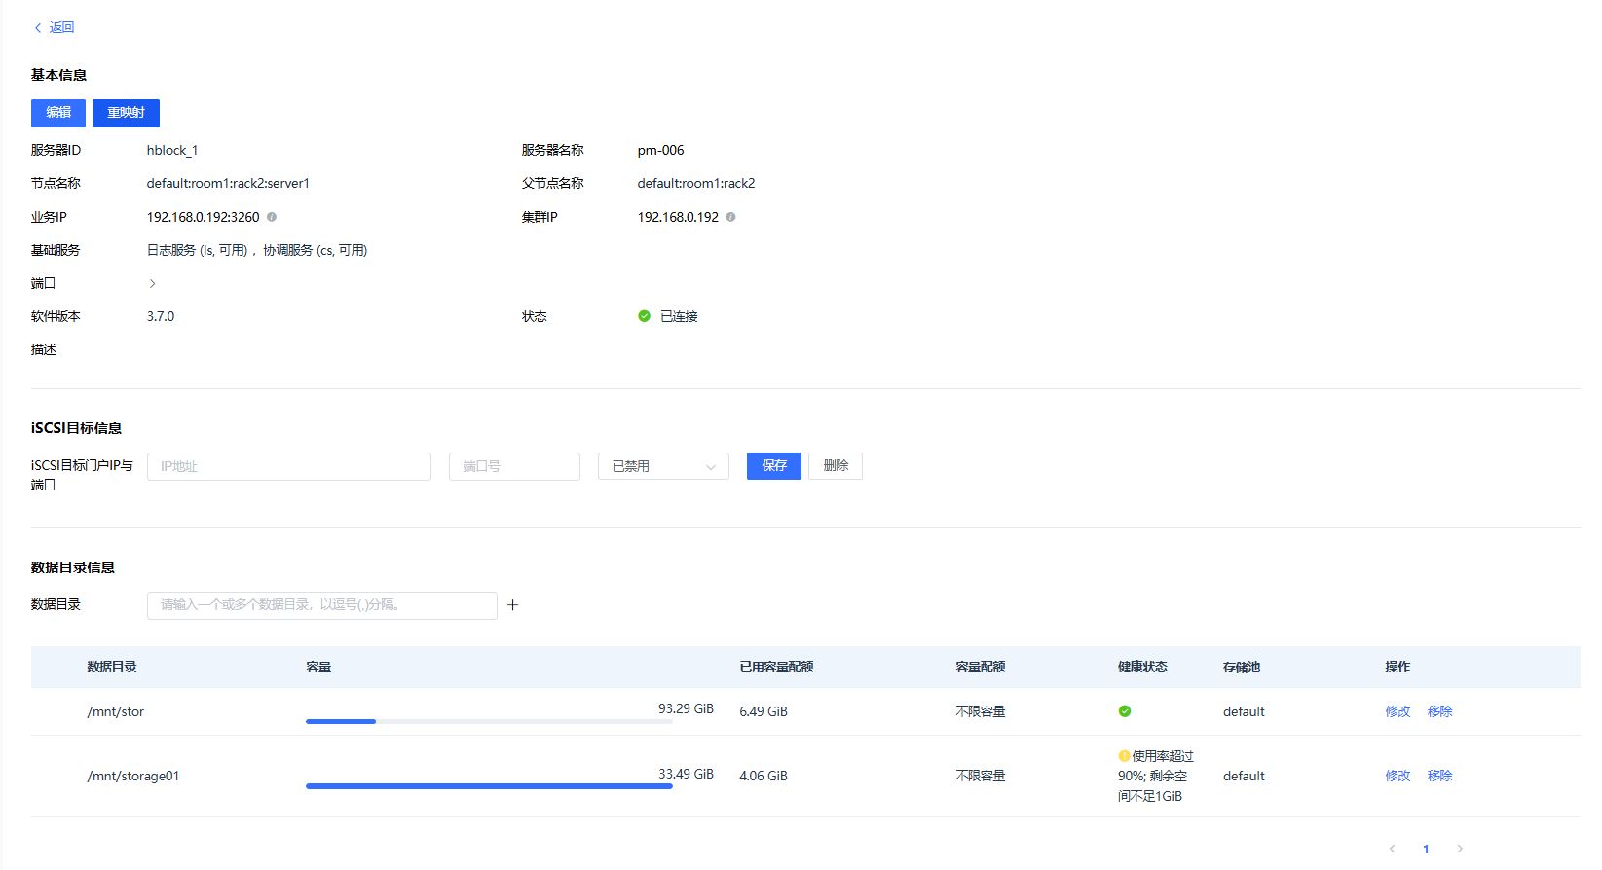This screenshot has height=870, width=1602.
Task: Go to previous page arrow in pagination
Action: click(1392, 849)
